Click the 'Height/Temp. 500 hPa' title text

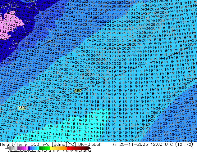coord(25,145)
